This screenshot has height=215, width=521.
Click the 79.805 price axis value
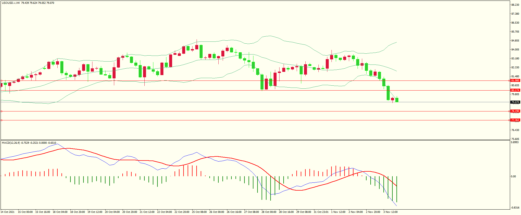coord(515,94)
